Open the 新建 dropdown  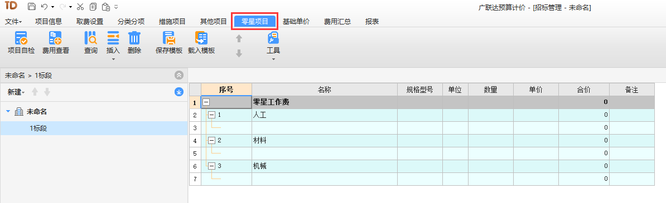click(x=17, y=92)
